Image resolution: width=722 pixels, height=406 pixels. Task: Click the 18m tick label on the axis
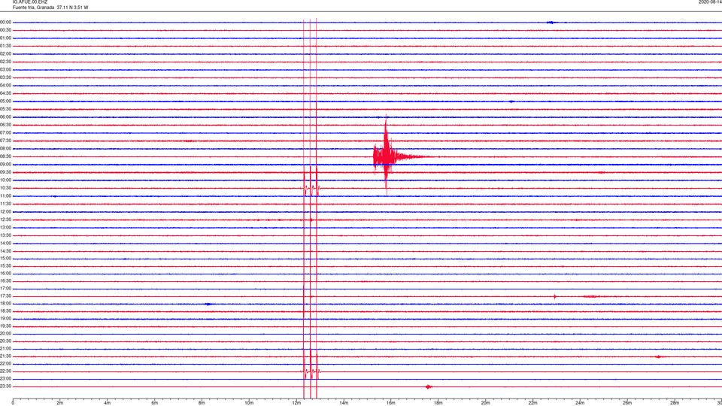(x=438, y=403)
